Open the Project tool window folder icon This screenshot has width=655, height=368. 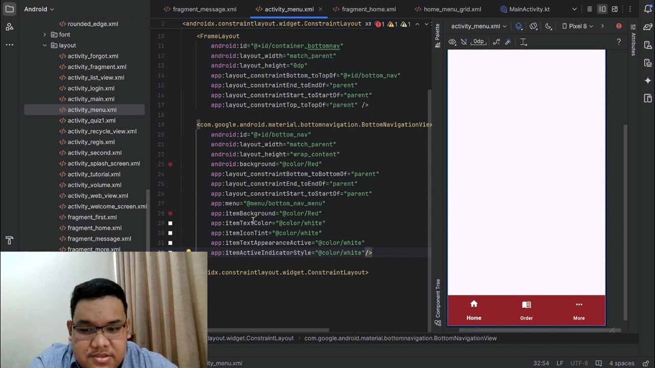9,9
